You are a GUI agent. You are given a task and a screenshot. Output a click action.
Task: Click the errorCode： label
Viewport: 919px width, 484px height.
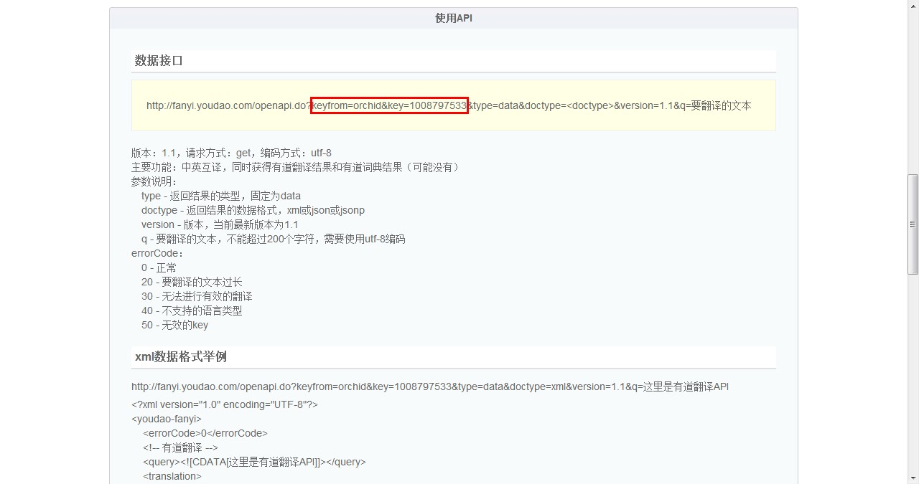[x=157, y=253]
